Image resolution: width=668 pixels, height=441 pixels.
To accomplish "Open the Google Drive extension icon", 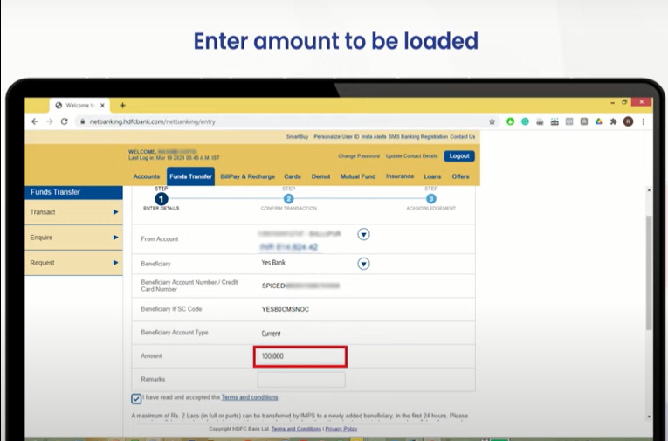I will pos(598,121).
